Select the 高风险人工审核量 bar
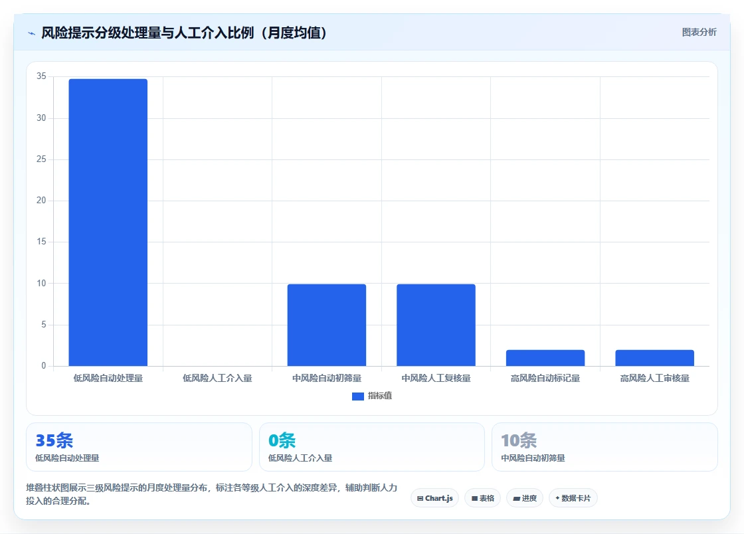Image resolution: width=744 pixels, height=534 pixels. click(655, 358)
